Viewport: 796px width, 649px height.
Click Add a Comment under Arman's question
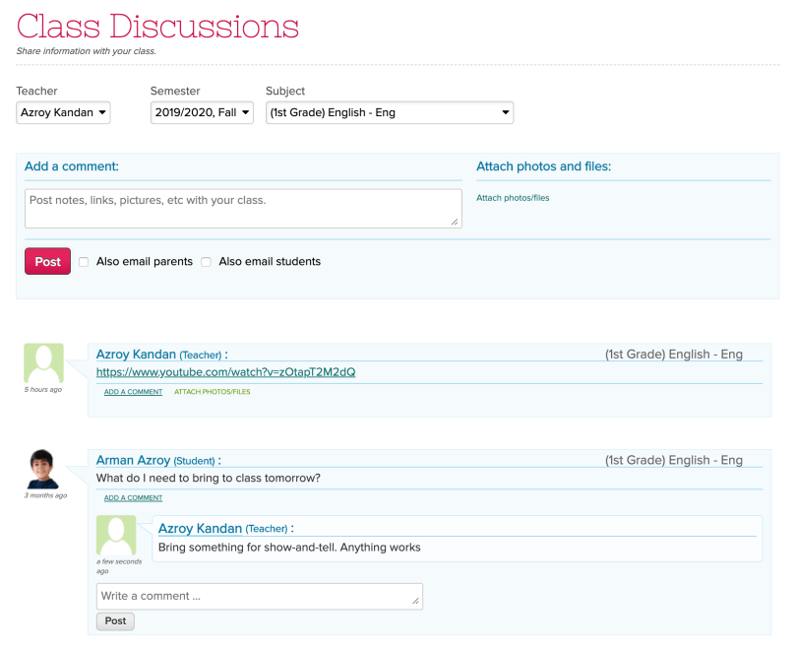133,497
